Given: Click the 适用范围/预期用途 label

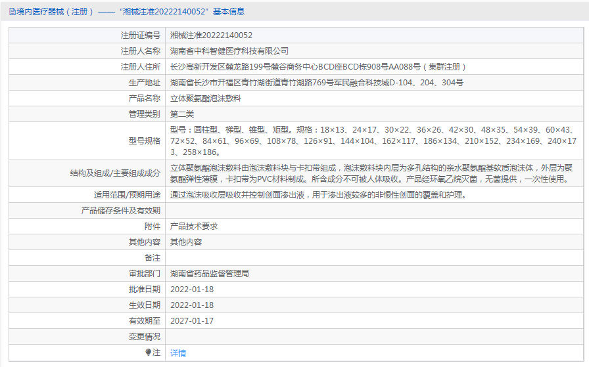Looking at the screenshot, I should pos(127,195).
